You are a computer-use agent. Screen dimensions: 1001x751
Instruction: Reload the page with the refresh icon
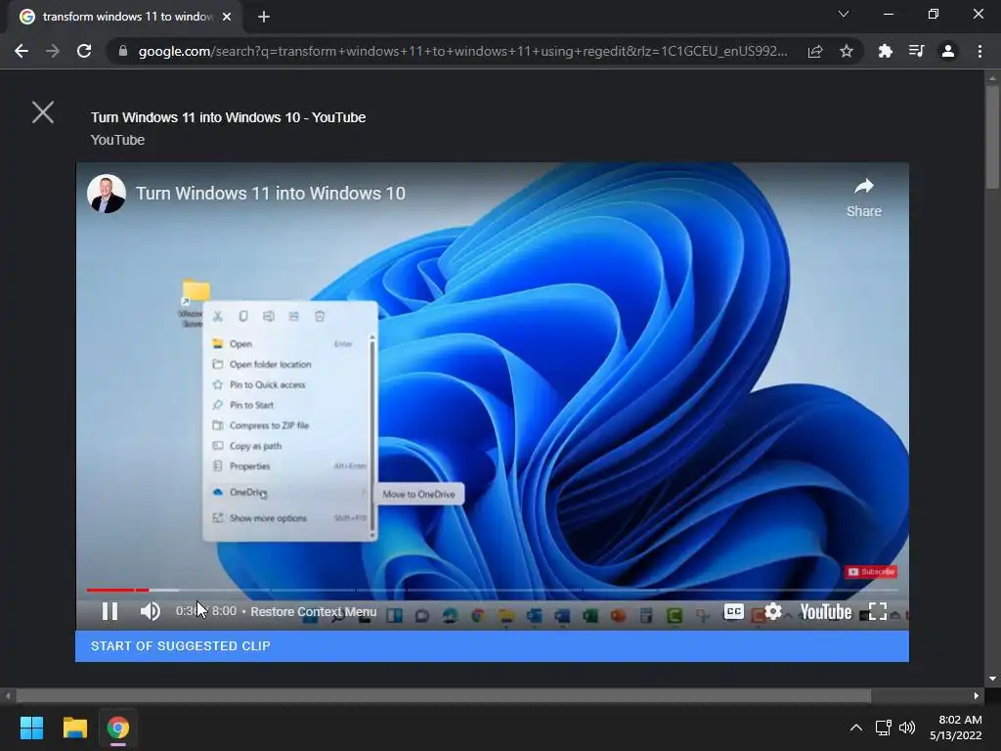pos(84,51)
